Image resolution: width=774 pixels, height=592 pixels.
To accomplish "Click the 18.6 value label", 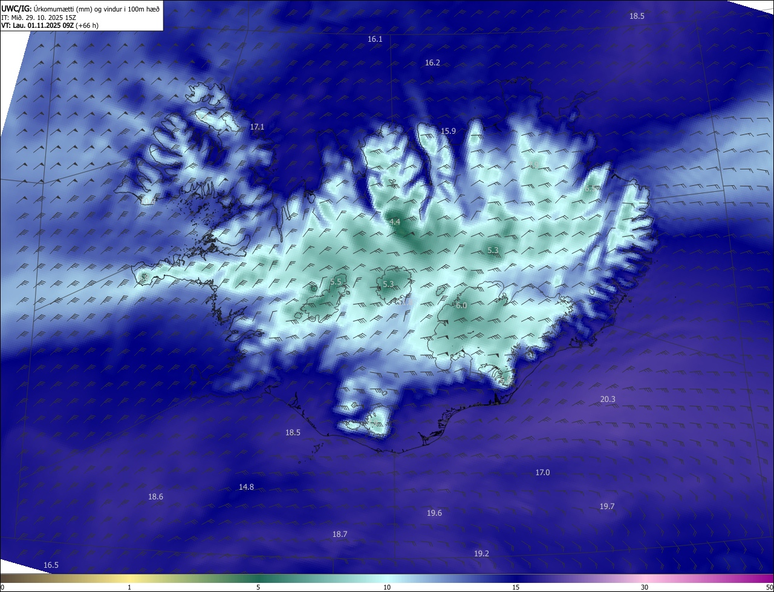I will [155, 496].
